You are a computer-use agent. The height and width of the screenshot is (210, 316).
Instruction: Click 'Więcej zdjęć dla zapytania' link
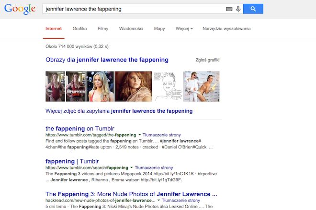click(119, 111)
